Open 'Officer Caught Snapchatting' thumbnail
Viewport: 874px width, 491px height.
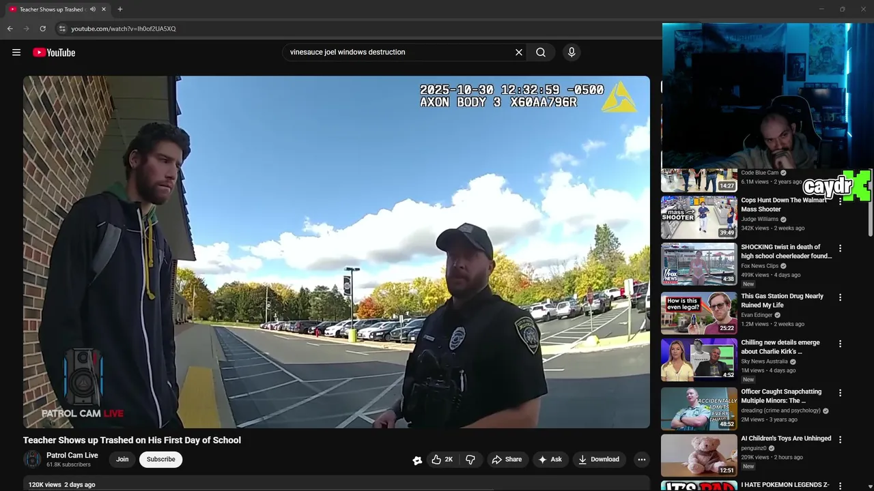click(x=699, y=408)
